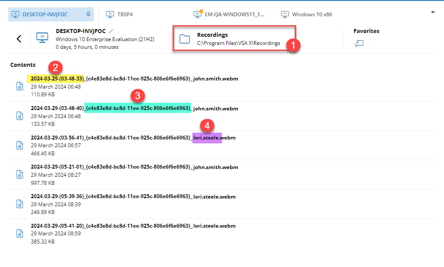Click file icon of 05-41-20 lori.steele recording
Viewport: 444px width, 267px height.
click(x=20, y=233)
